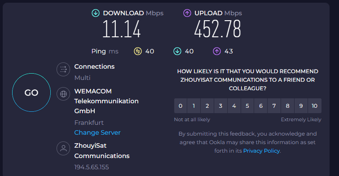Select rating 7 on the survey
The image size is (339, 176).
click(274, 106)
